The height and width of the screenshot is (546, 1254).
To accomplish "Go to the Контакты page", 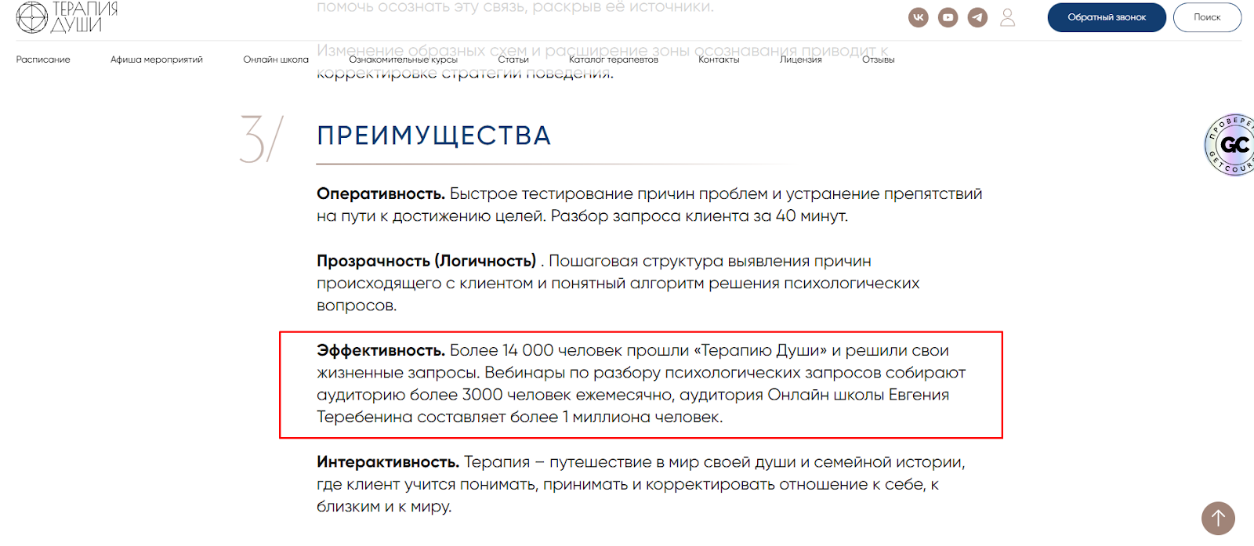I will tap(719, 60).
